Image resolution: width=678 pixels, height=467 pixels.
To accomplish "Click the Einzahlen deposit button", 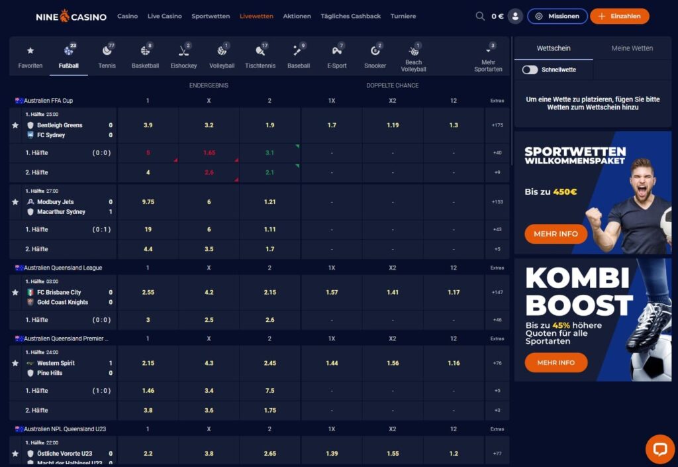I will point(620,16).
